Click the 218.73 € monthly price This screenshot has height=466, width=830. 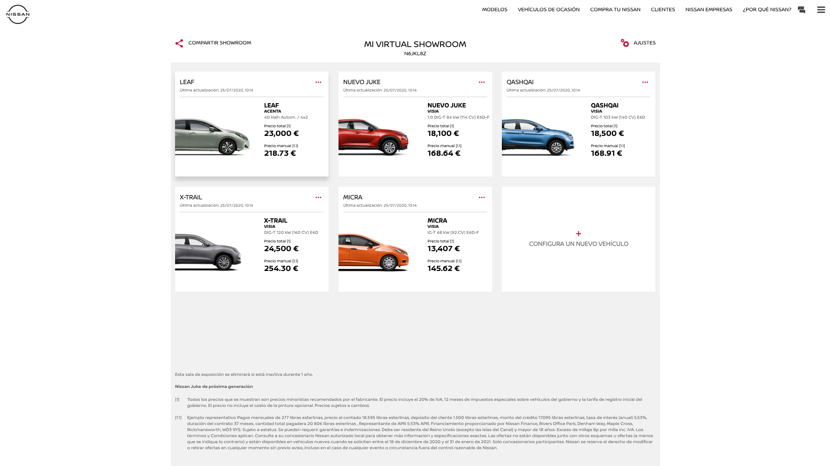[x=280, y=154]
